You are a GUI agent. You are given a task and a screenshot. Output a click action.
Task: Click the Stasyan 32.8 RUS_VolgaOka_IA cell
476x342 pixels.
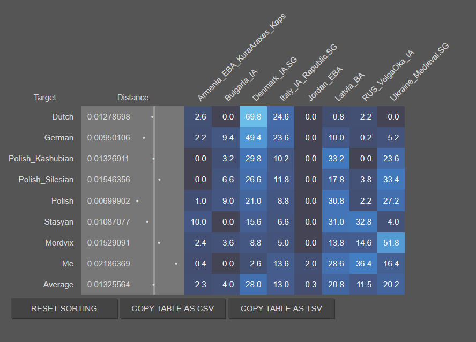pos(363,222)
